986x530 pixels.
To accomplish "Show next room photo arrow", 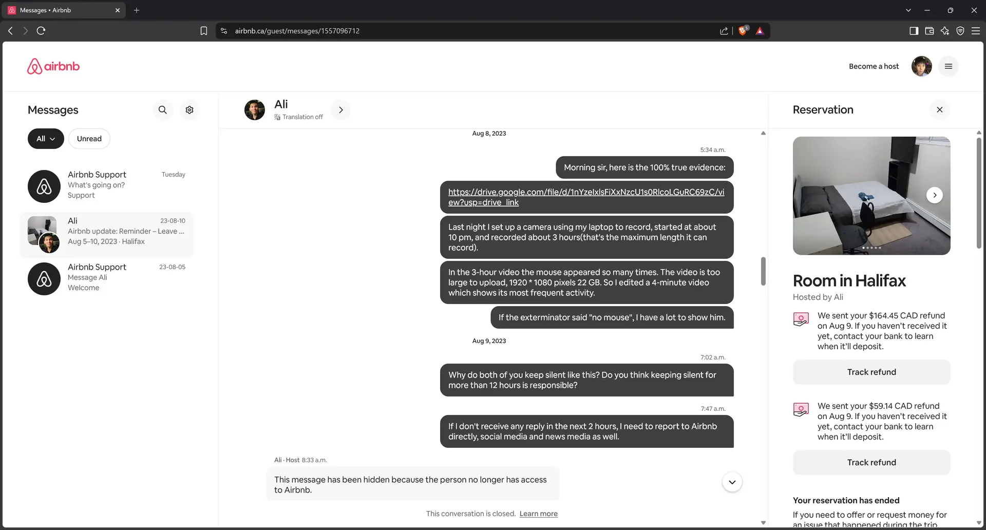I will pos(934,195).
